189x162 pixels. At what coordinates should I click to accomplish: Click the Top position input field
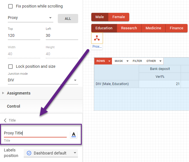[24, 35]
